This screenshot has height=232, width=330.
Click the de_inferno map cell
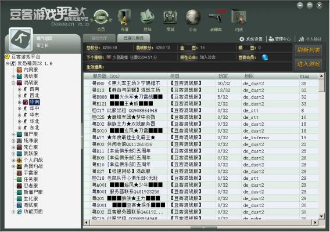[x=256, y=137]
